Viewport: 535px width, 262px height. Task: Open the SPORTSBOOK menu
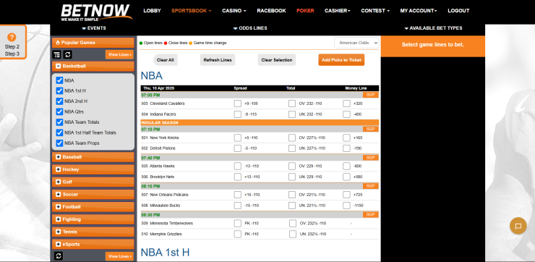191,11
